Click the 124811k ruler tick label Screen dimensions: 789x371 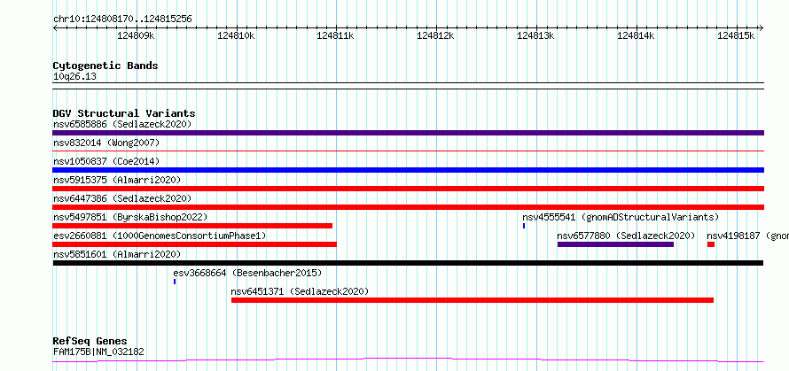coord(336,36)
